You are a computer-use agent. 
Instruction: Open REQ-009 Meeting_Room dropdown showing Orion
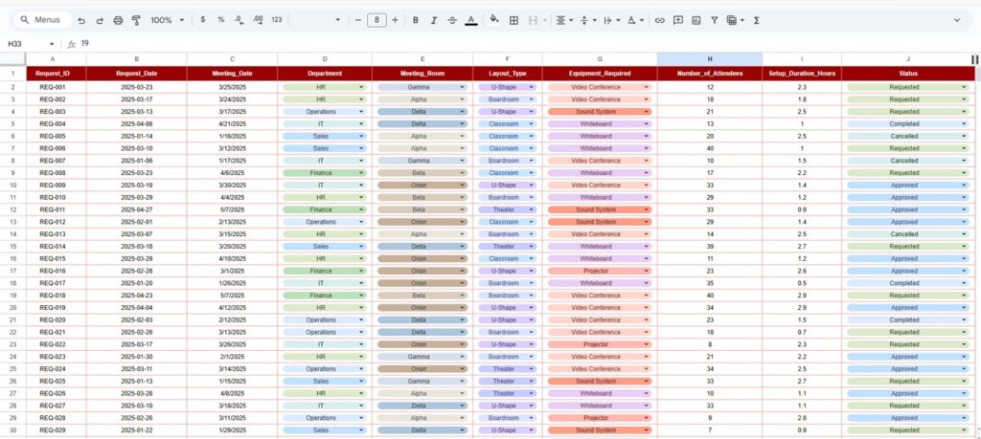(x=463, y=186)
